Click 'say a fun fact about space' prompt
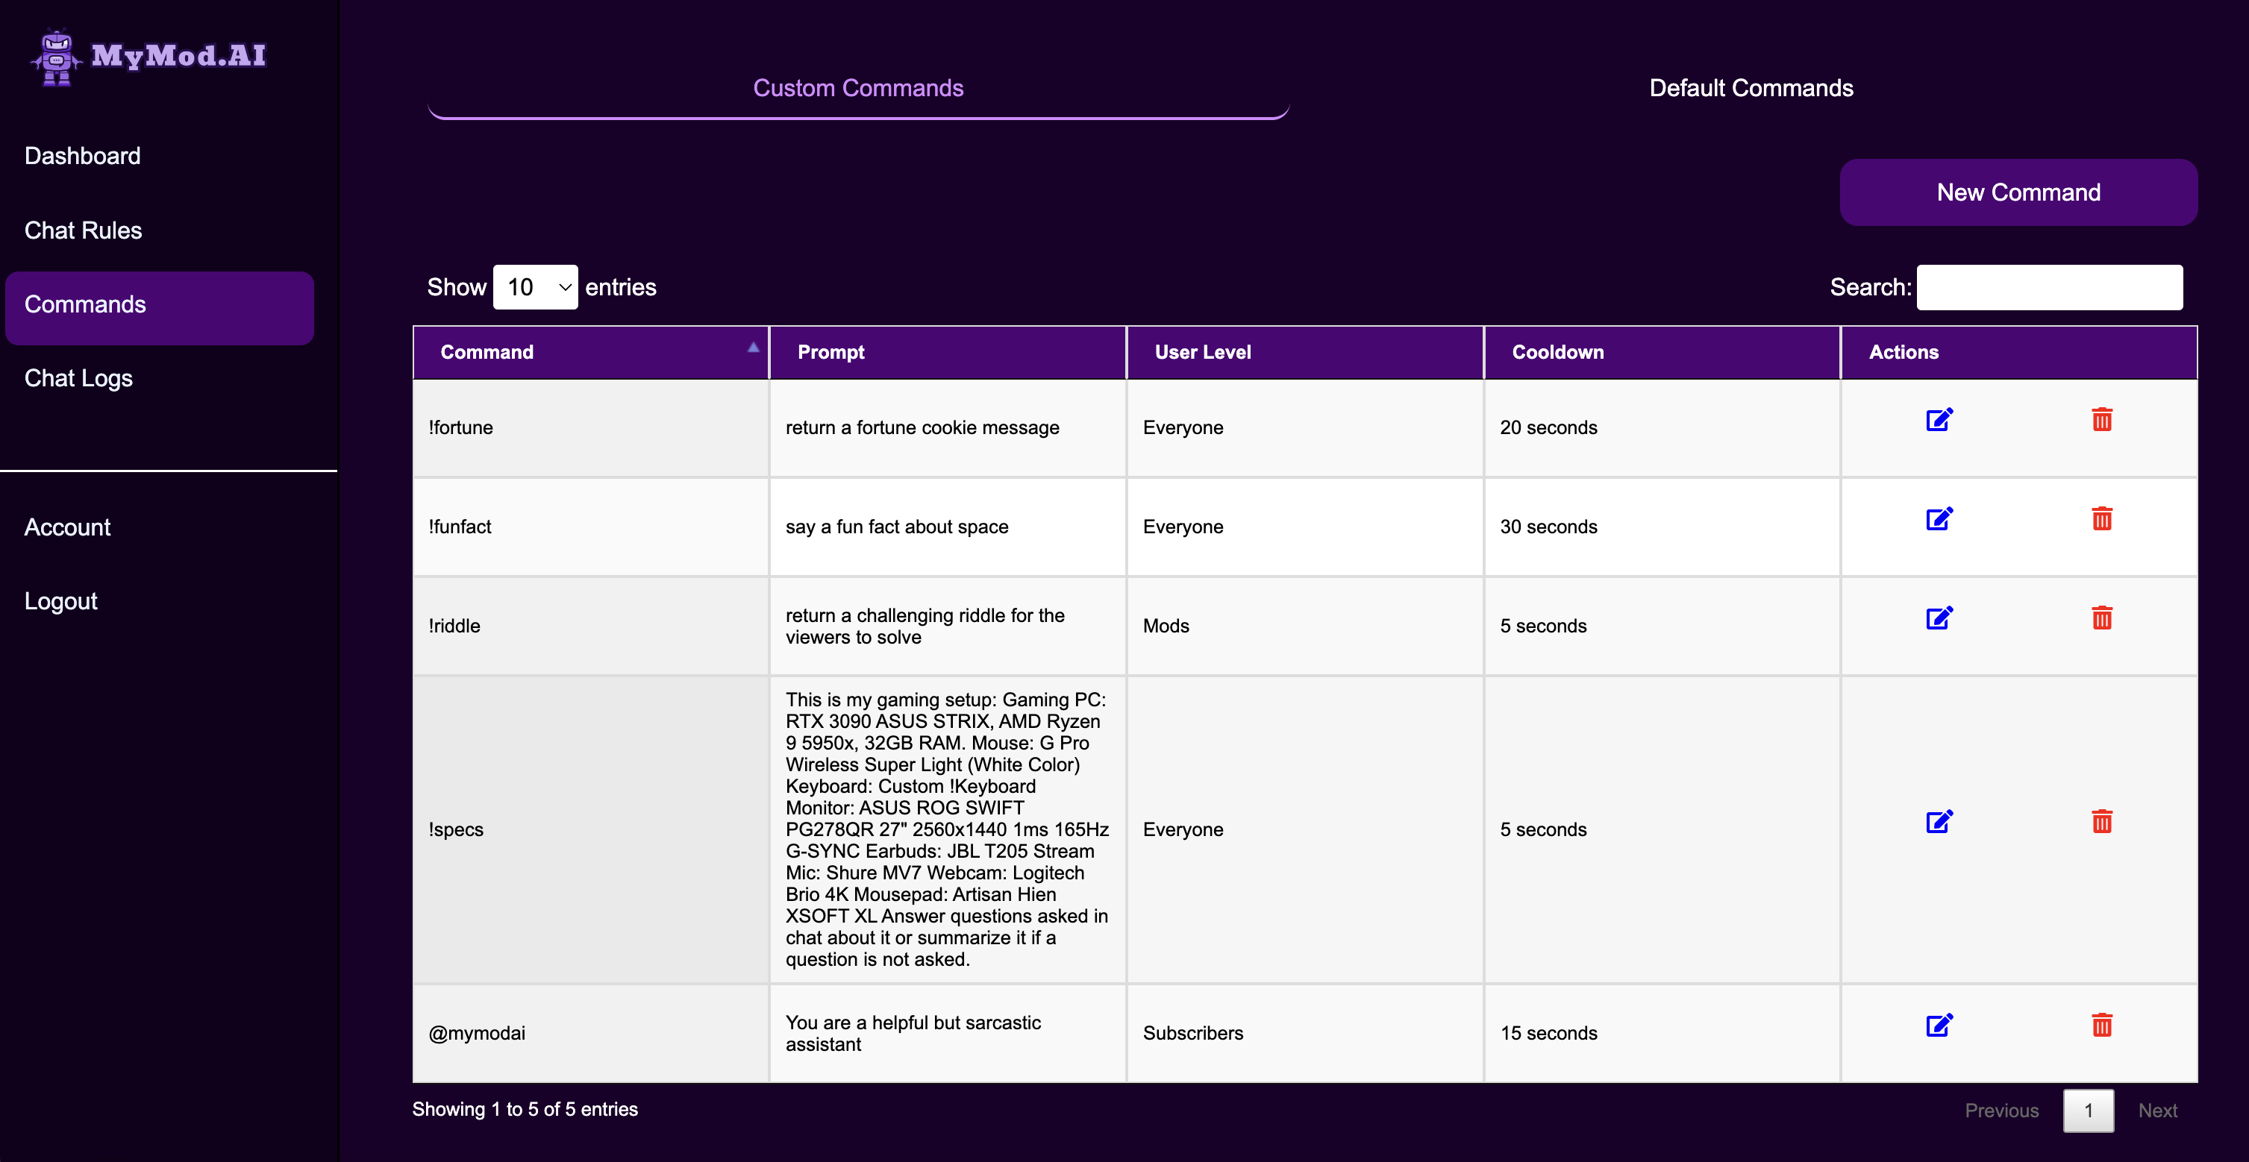This screenshot has width=2249, height=1162. coord(897,527)
